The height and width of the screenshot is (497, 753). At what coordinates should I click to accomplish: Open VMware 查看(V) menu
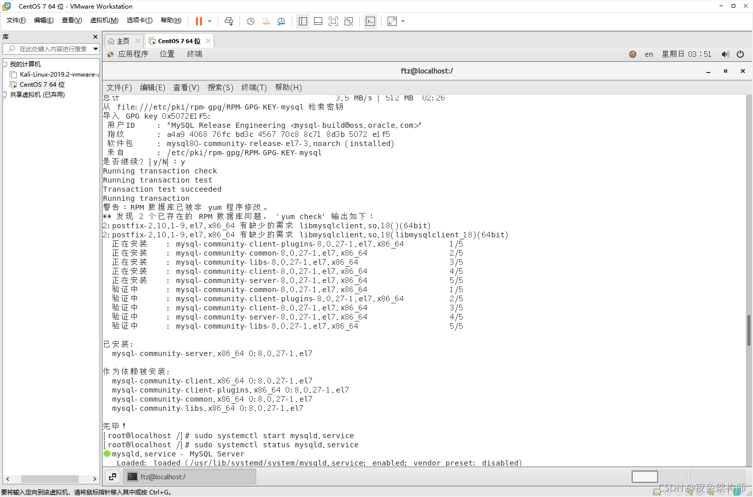(72, 20)
